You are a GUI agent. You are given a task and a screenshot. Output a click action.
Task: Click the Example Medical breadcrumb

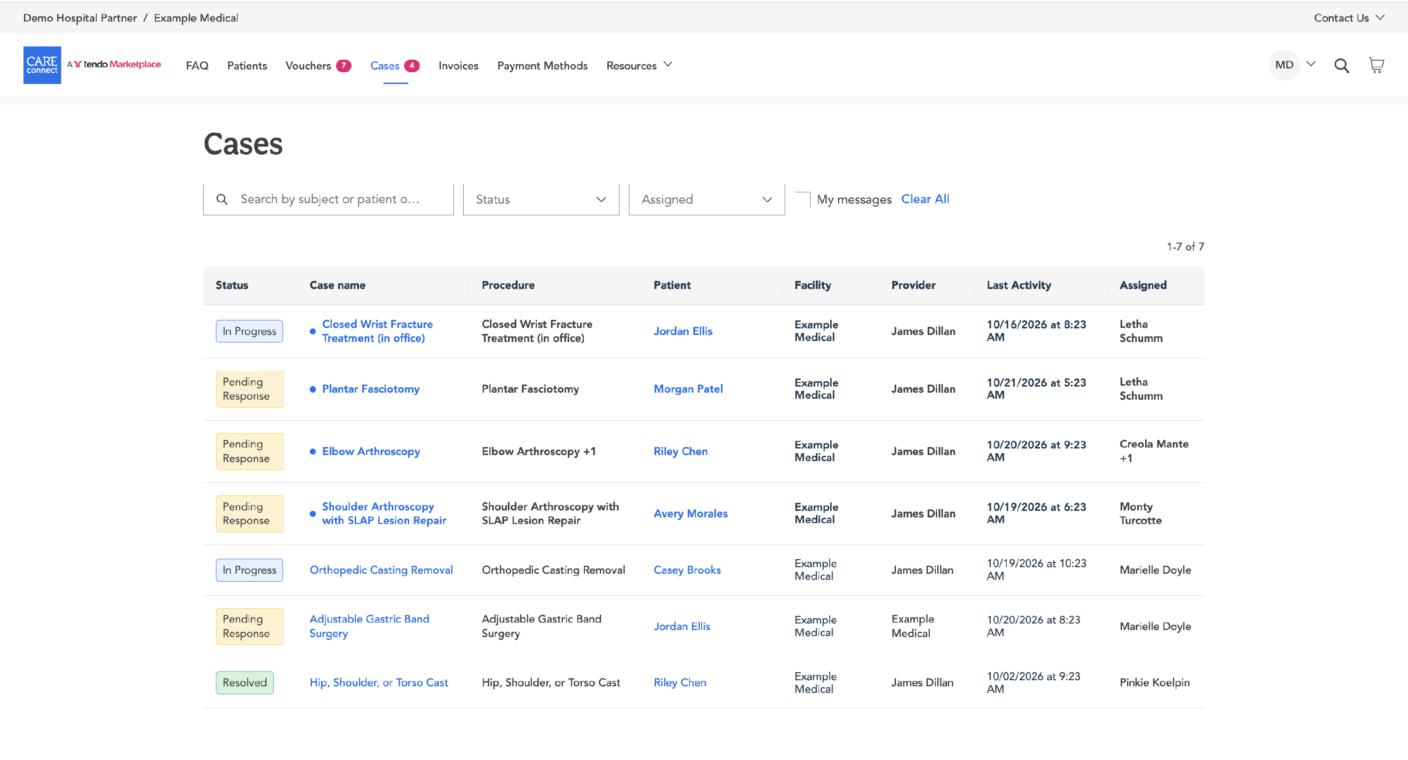pos(196,18)
